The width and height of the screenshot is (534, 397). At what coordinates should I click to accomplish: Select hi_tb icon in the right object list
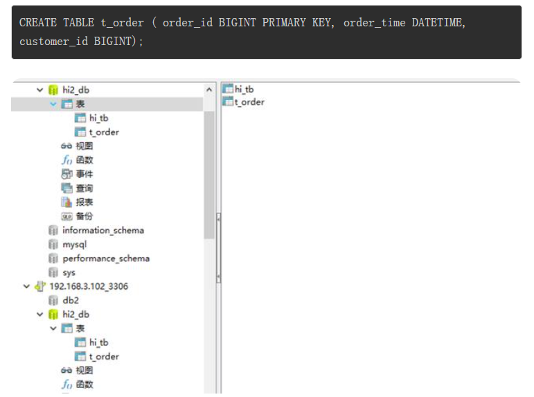coord(228,89)
